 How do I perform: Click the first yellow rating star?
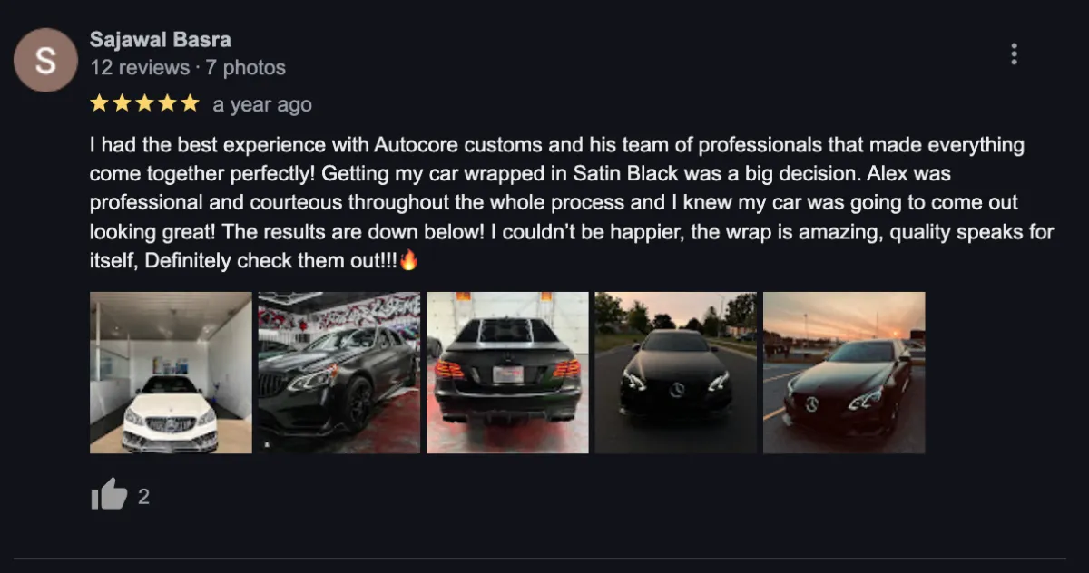click(x=100, y=104)
